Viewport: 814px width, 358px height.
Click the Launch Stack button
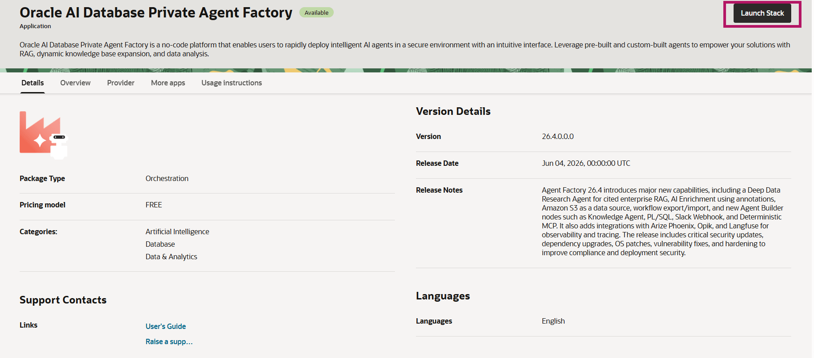(762, 13)
